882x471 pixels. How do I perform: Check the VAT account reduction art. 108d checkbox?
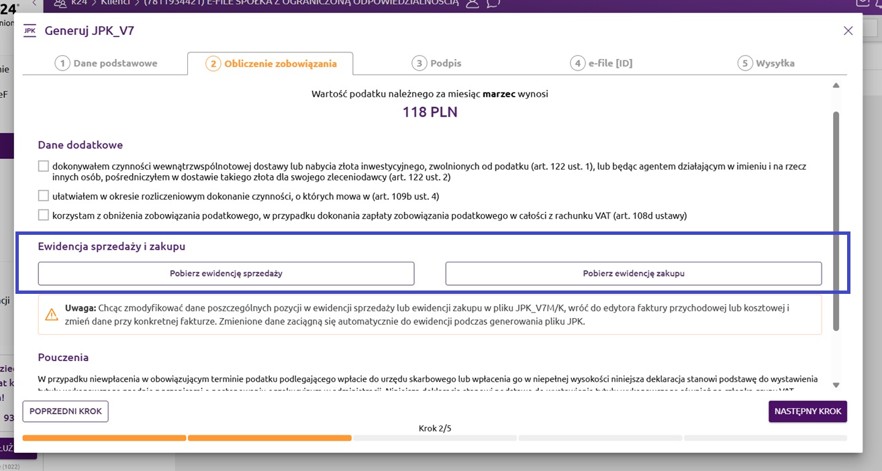click(x=44, y=215)
